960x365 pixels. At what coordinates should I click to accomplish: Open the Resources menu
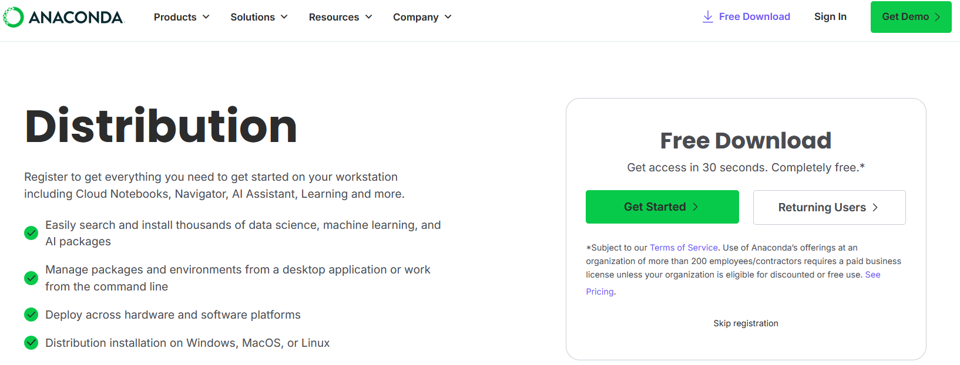pos(341,17)
